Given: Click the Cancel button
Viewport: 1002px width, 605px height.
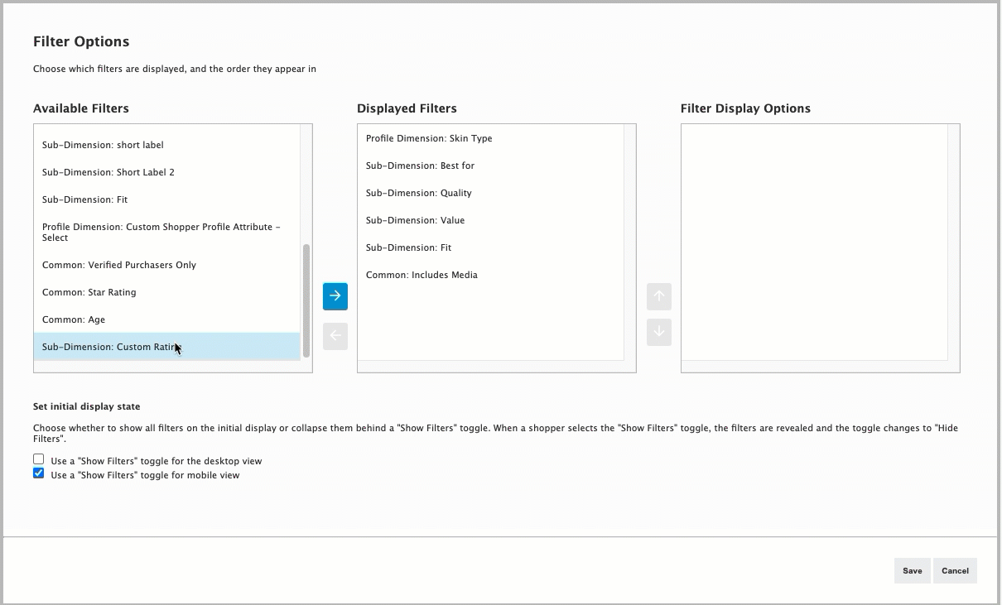Looking at the screenshot, I should (955, 570).
